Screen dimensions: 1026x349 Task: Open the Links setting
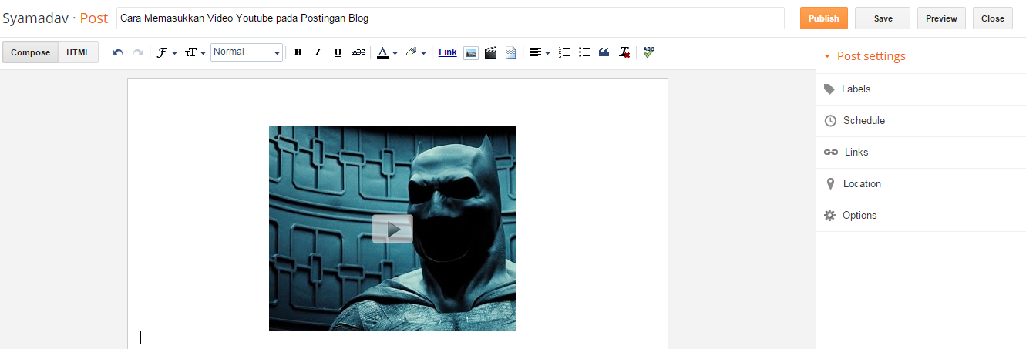[x=920, y=153]
